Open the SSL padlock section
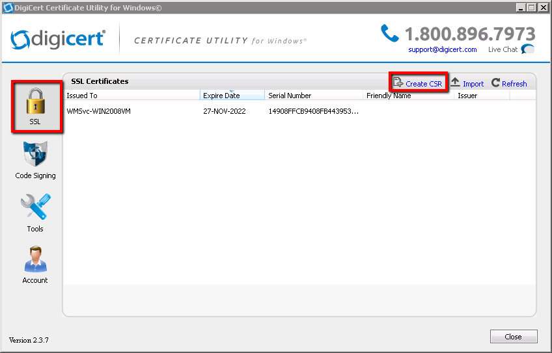552x353 pixels. tap(36, 106)
